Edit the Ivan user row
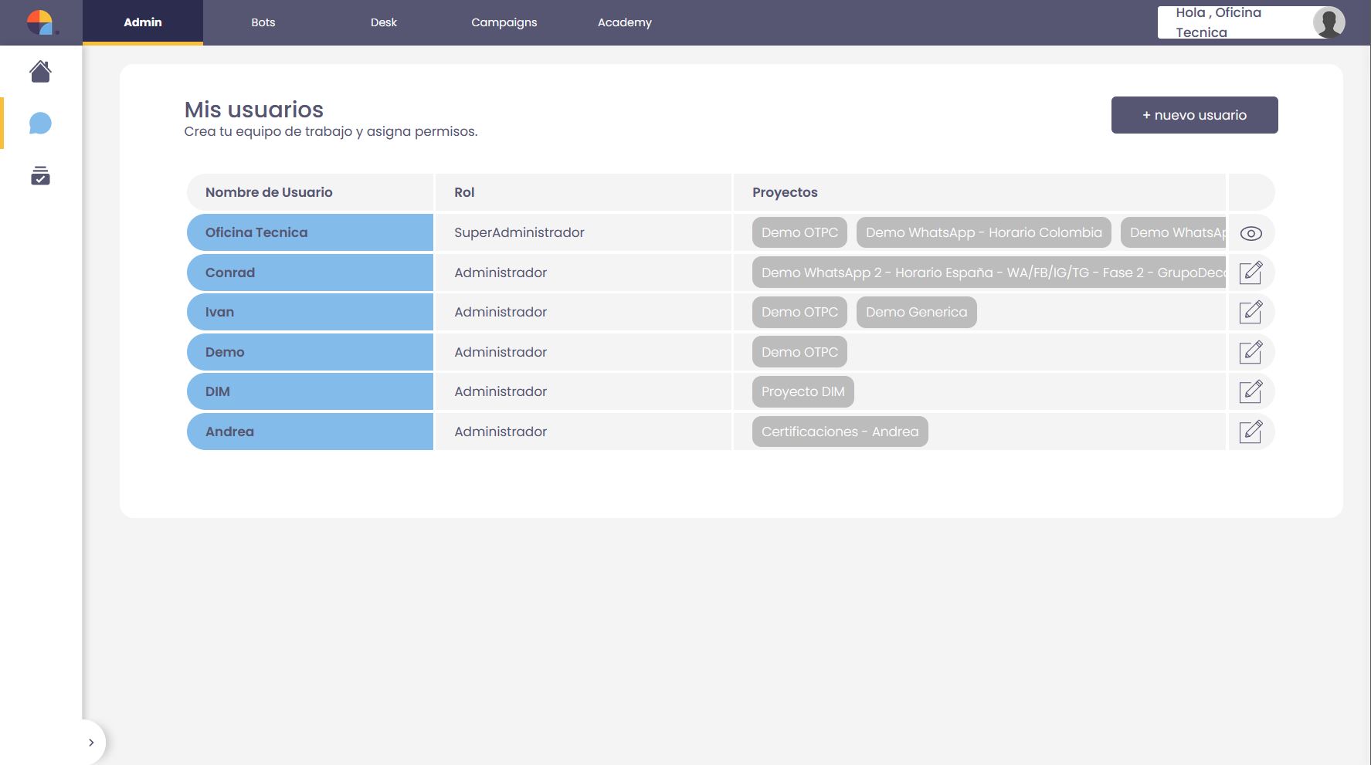1371x765 pixels. point(1251,312)
